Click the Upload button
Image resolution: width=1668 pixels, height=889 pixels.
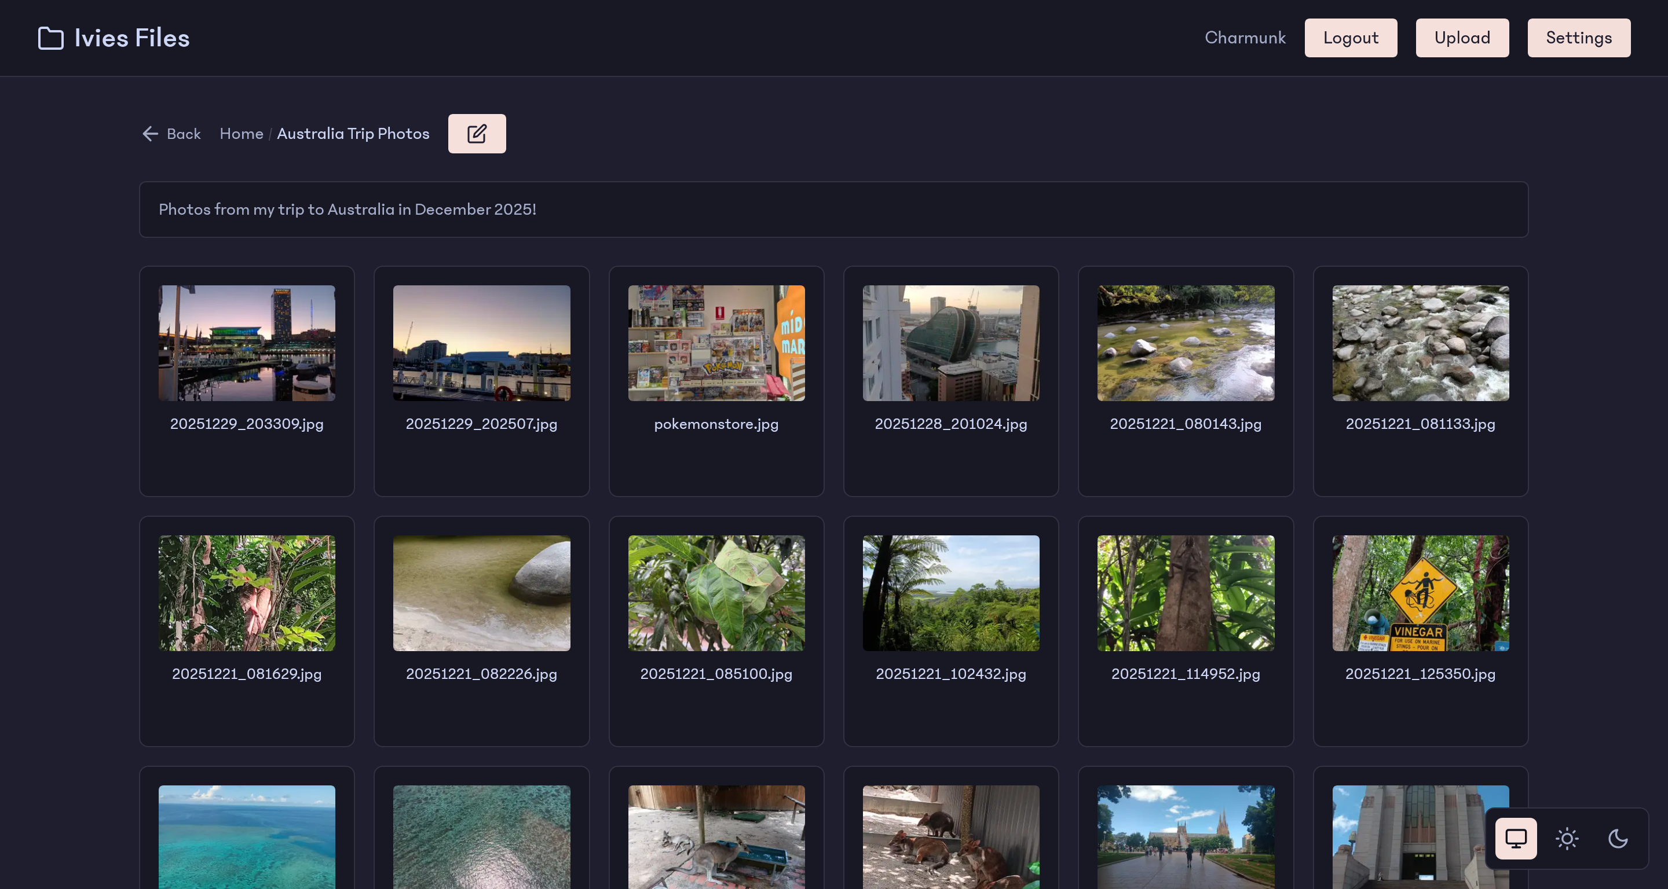1462,38
